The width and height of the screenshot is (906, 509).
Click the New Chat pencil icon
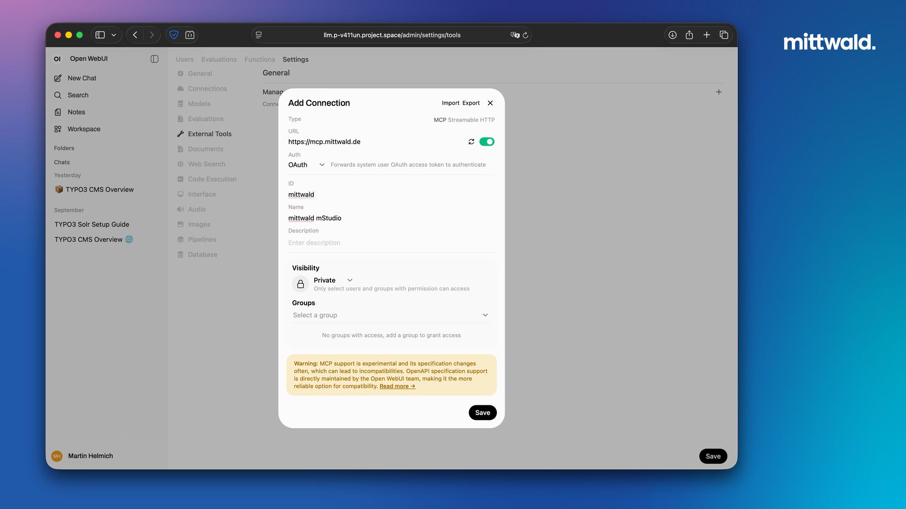(58, 78)
